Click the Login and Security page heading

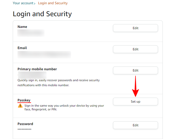42,14
